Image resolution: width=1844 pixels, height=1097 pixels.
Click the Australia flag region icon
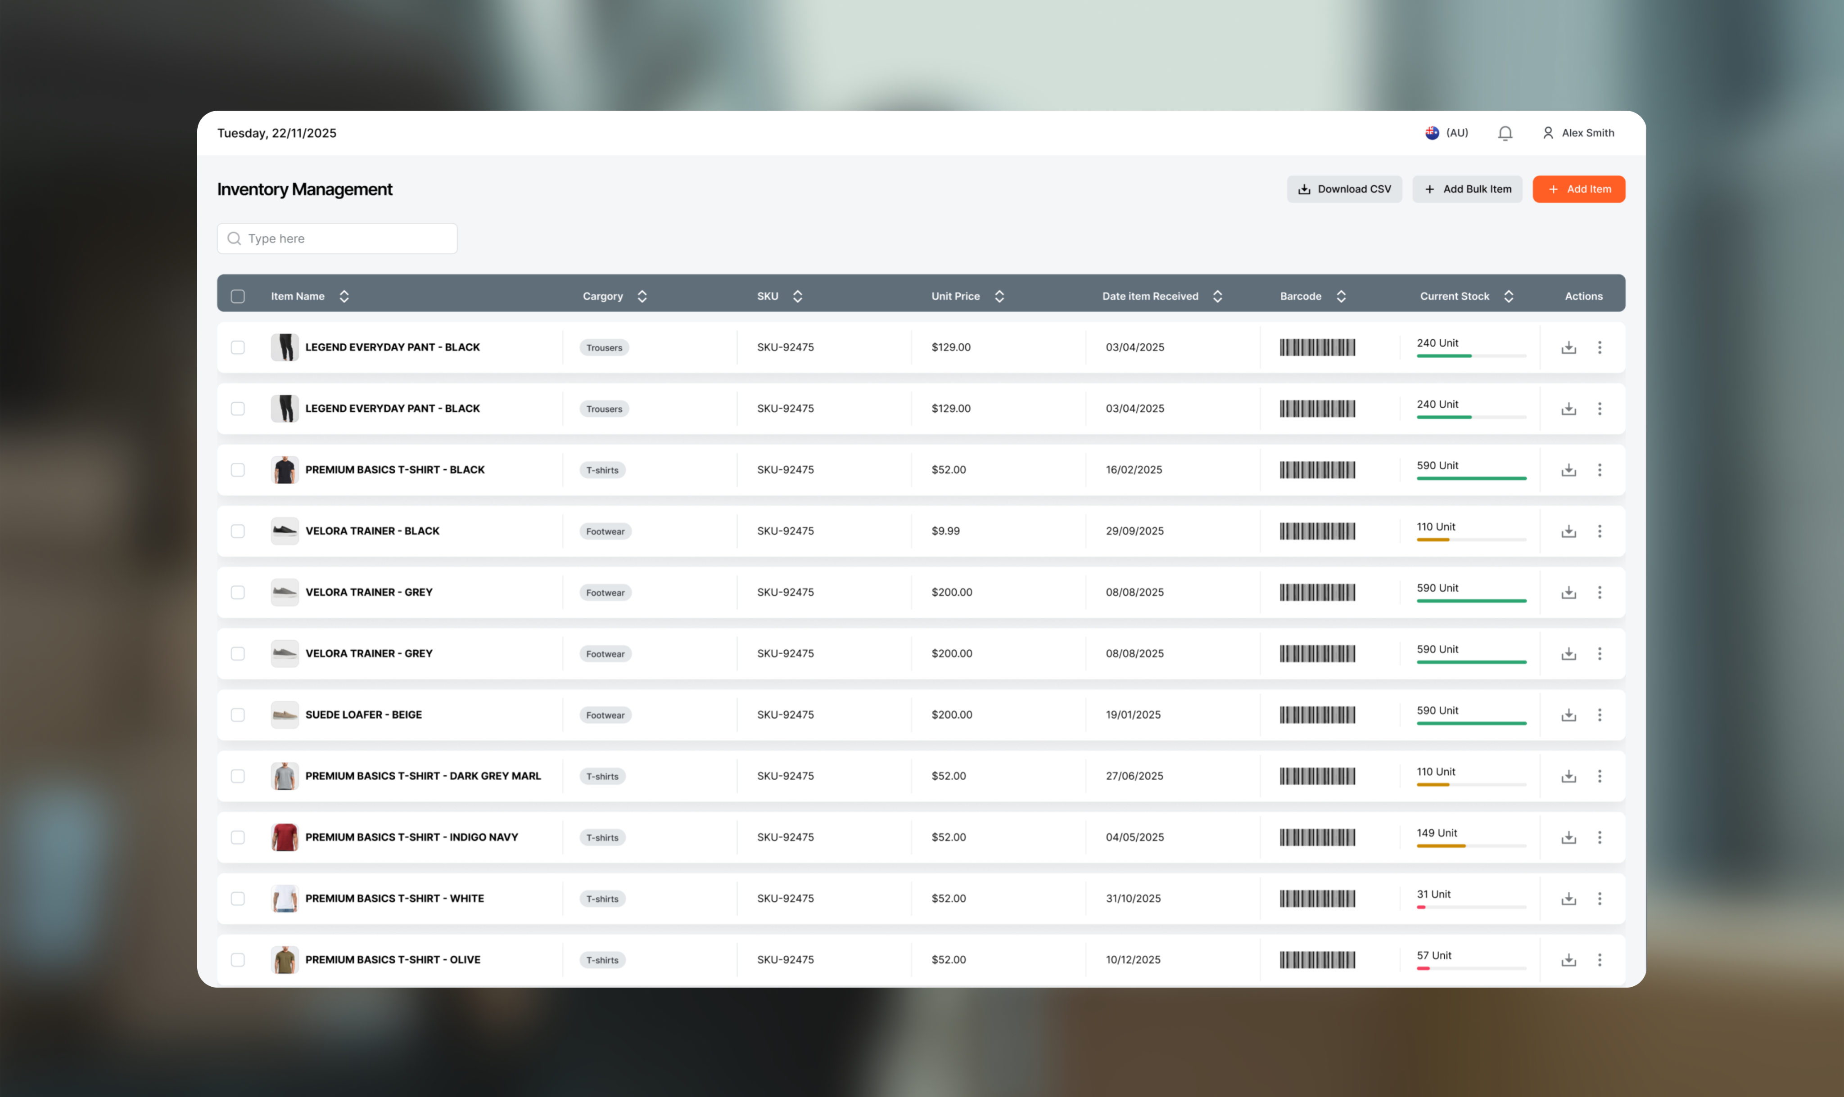pyautogui.click(x=1432, y=133)
